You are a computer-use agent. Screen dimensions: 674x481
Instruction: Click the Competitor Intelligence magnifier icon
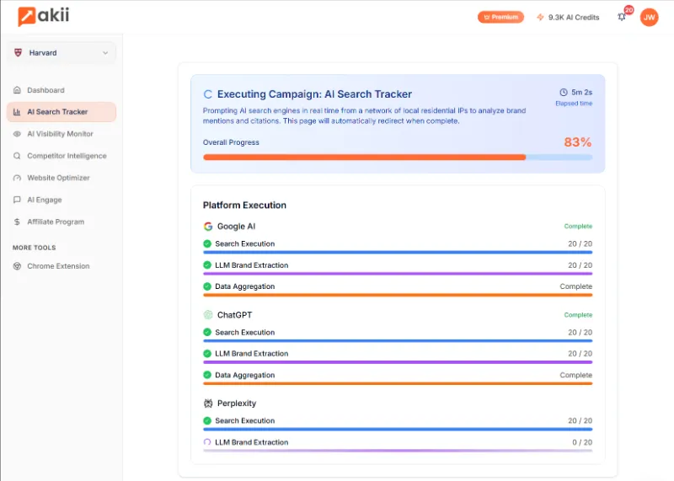pos(17,156)
